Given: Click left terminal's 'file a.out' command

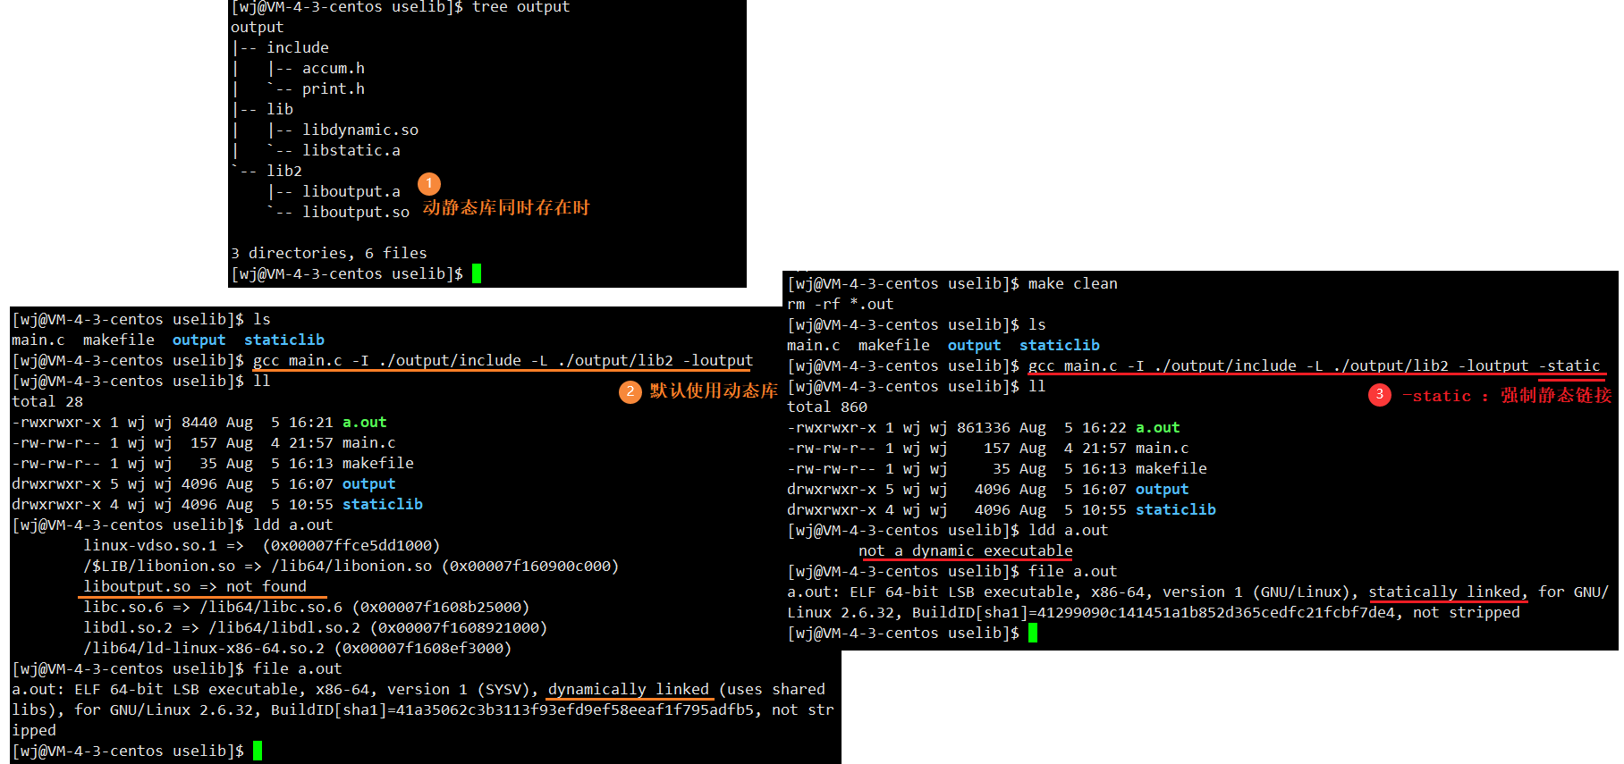Looking at the screenshot, I should [x=298, y=668].
